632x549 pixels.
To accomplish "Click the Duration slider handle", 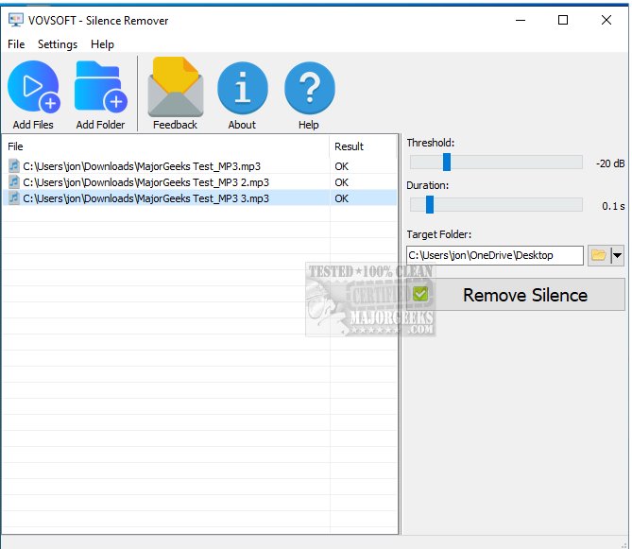I will (430, 204).
